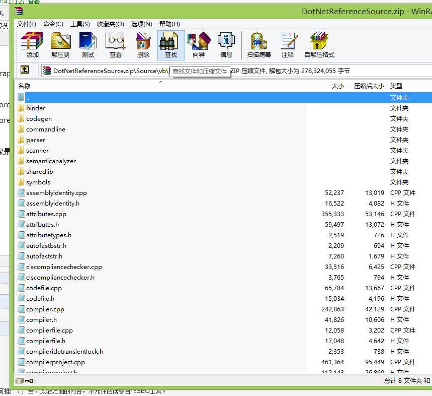432x396 pixels.
Task: Click the 删除 (Delete) toolbar icon
Action: (143, 45)
